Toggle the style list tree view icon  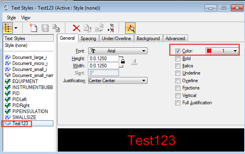click(8, 28)
